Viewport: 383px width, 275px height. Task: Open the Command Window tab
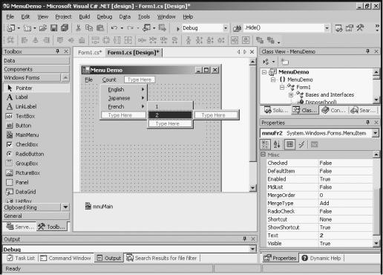click(66, 258)
